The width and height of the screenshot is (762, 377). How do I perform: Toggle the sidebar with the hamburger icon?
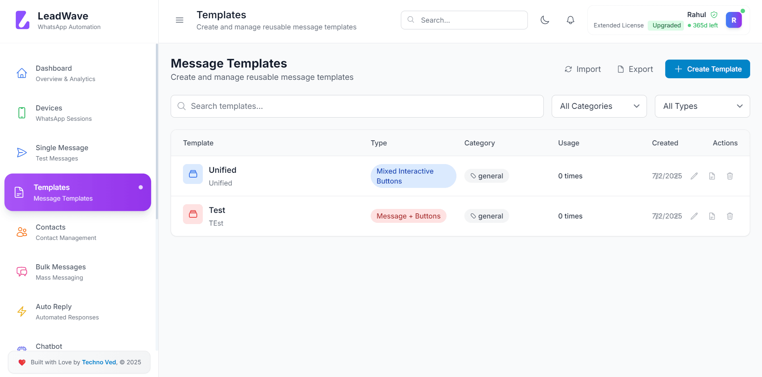tap(179, 20)
